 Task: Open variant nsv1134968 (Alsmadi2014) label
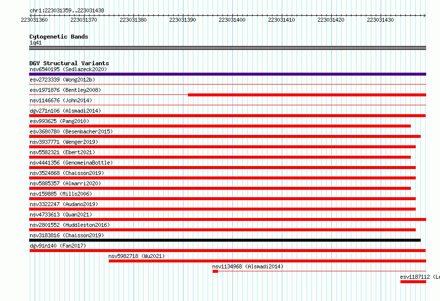click(x=248, y=266)
